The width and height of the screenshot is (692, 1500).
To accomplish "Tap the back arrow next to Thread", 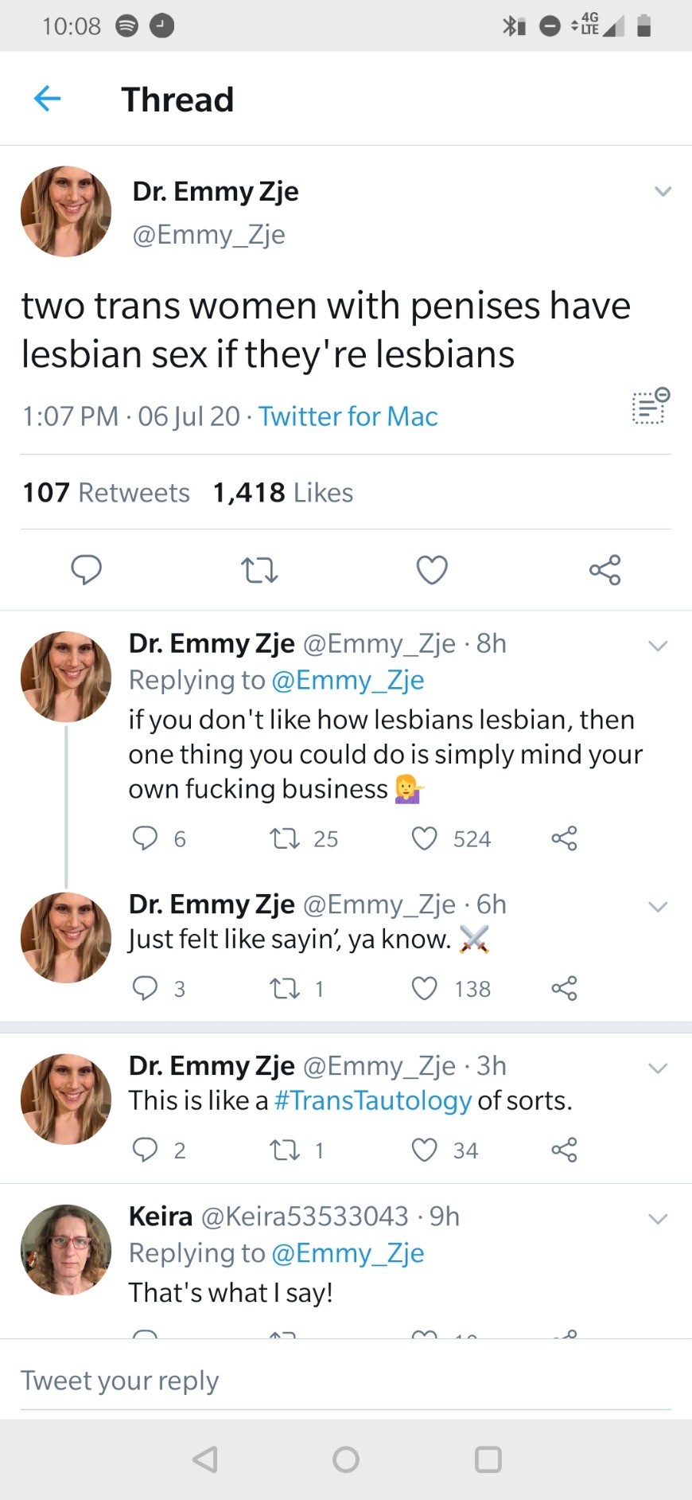I will [48, 99].
